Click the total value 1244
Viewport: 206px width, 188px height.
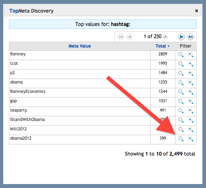coord(163,91)
